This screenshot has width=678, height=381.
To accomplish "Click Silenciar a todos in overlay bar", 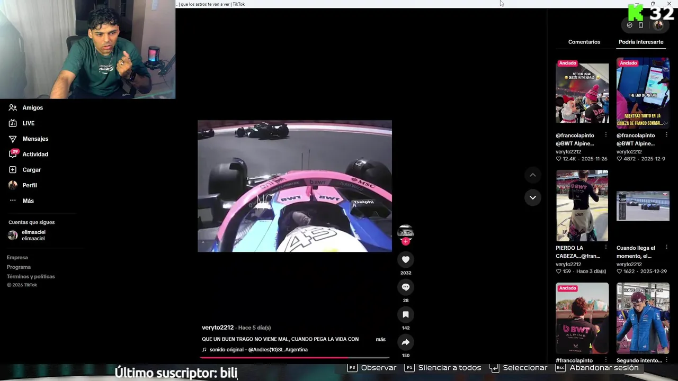I will (443, 368).
